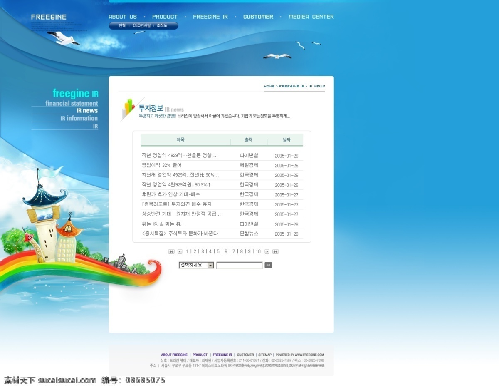Image resolution: width=499 pixels, height=390 pixels.
Task: Go to page 4
Action: click(x=210, y=251)
